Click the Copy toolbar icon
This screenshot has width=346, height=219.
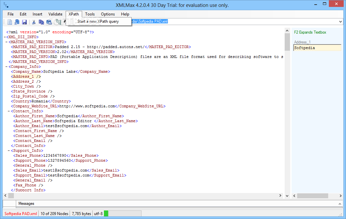point(41,22)
